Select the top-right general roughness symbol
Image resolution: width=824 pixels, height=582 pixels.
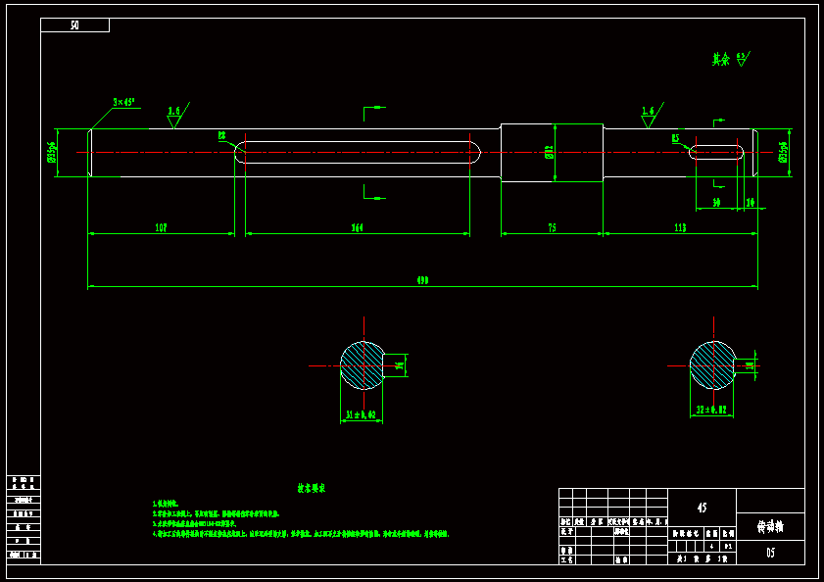click(x=729, y=59)
